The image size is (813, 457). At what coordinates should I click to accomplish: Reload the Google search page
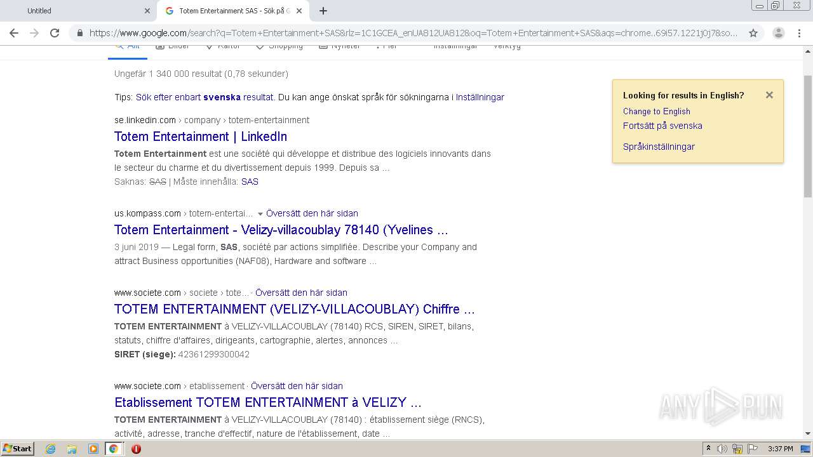(55, 33)
